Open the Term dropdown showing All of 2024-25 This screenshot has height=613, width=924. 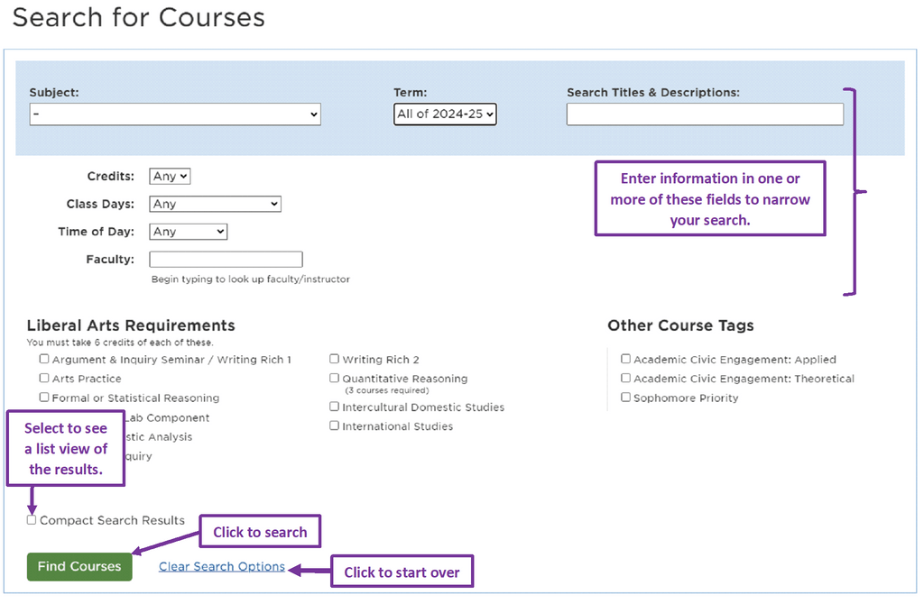pyautogui.click(x=445, y=114)
